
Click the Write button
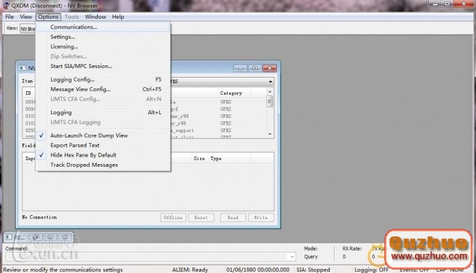click(260, 217)
